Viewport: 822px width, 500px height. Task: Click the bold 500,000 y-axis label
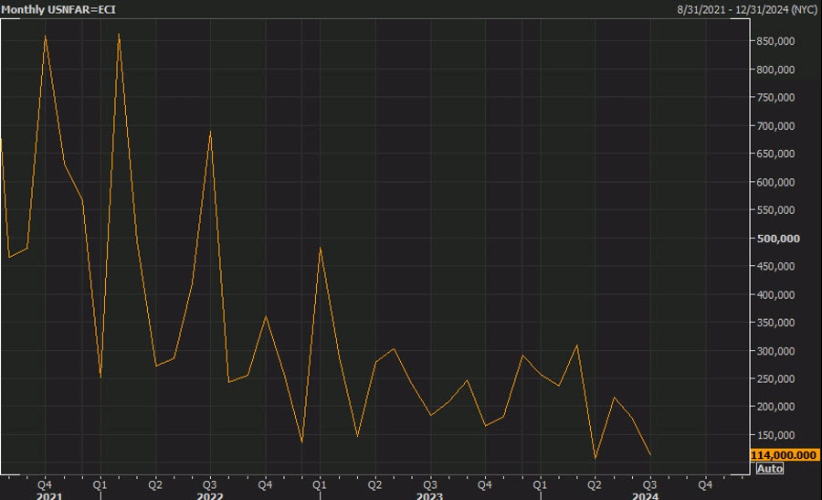click(x=775, y=239)
